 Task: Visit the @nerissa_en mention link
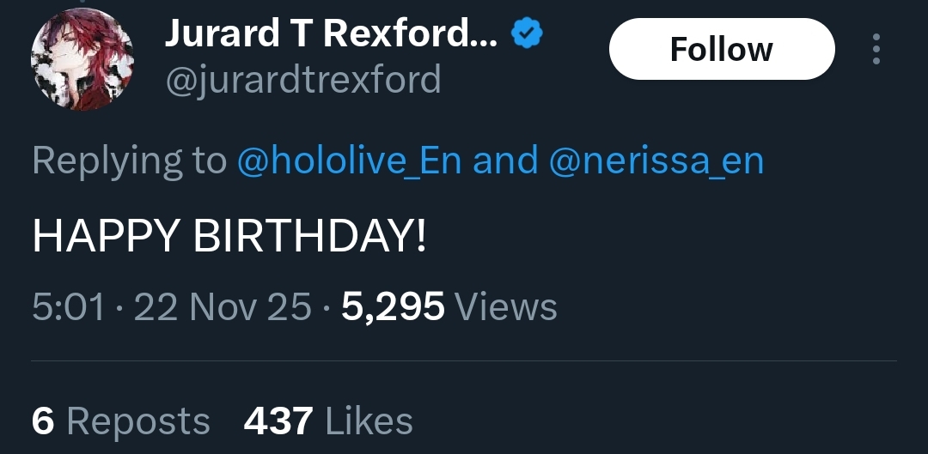click(656, 160)
